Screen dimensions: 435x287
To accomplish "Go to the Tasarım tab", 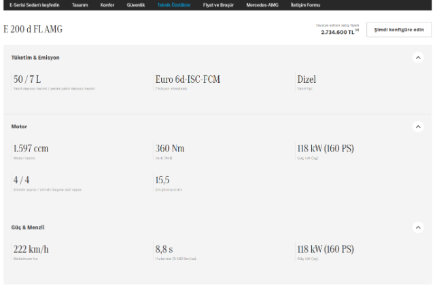I will [80, 5].
